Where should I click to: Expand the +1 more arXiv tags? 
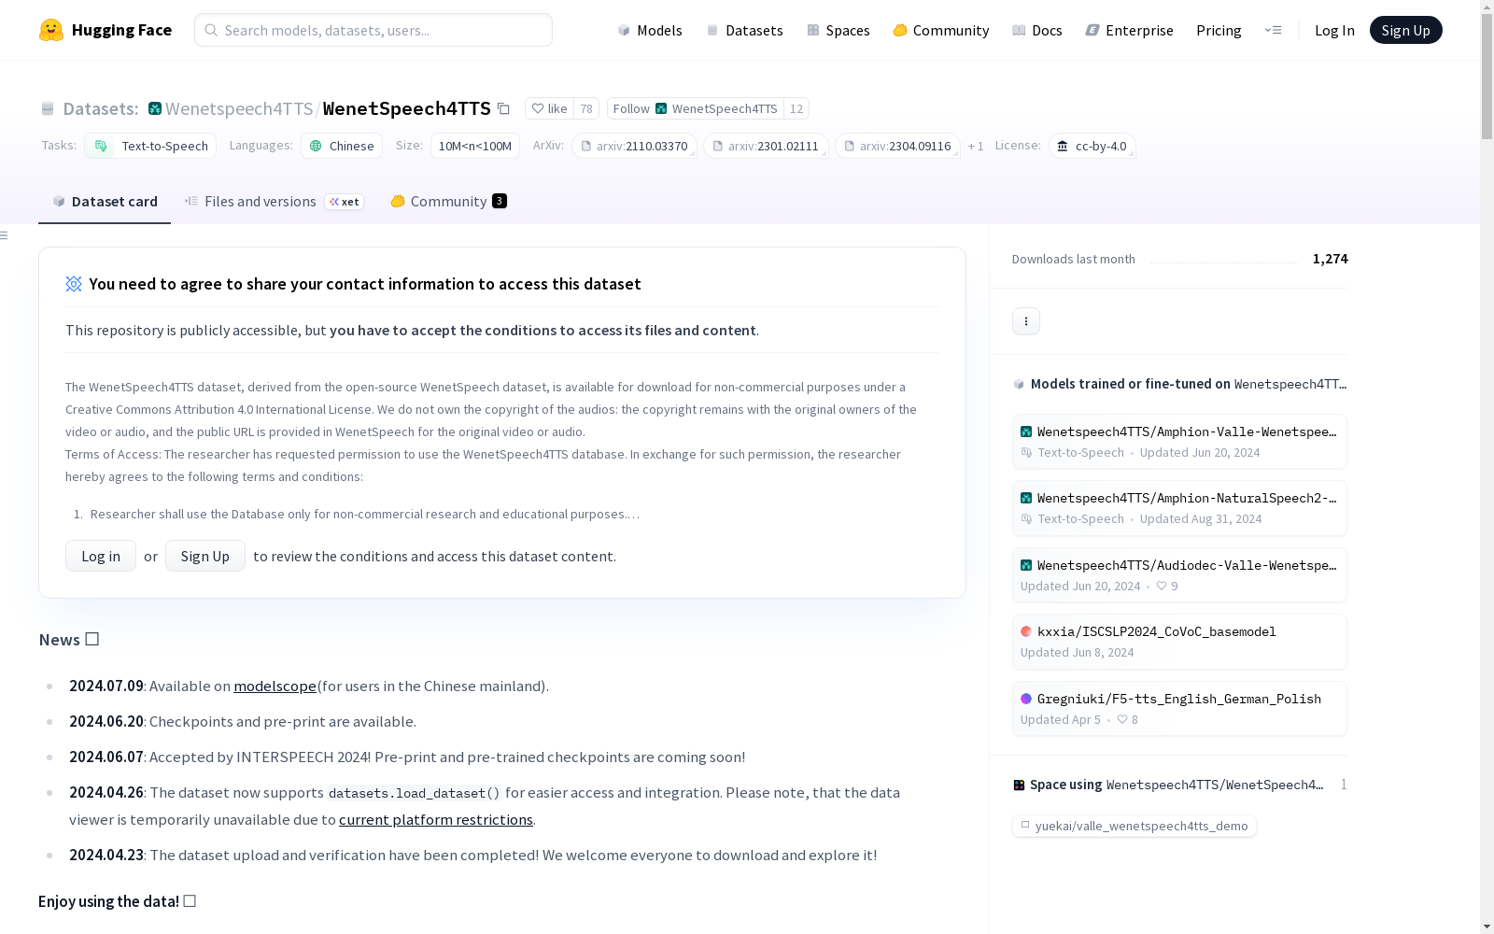[976, 146]
